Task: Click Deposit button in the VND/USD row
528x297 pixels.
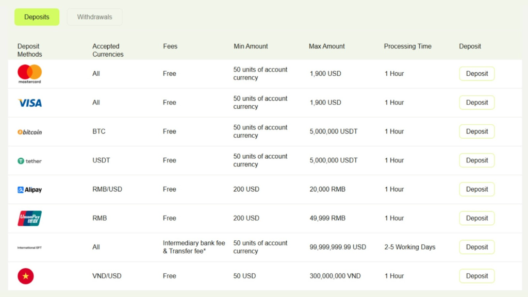Action: point(476,276)
